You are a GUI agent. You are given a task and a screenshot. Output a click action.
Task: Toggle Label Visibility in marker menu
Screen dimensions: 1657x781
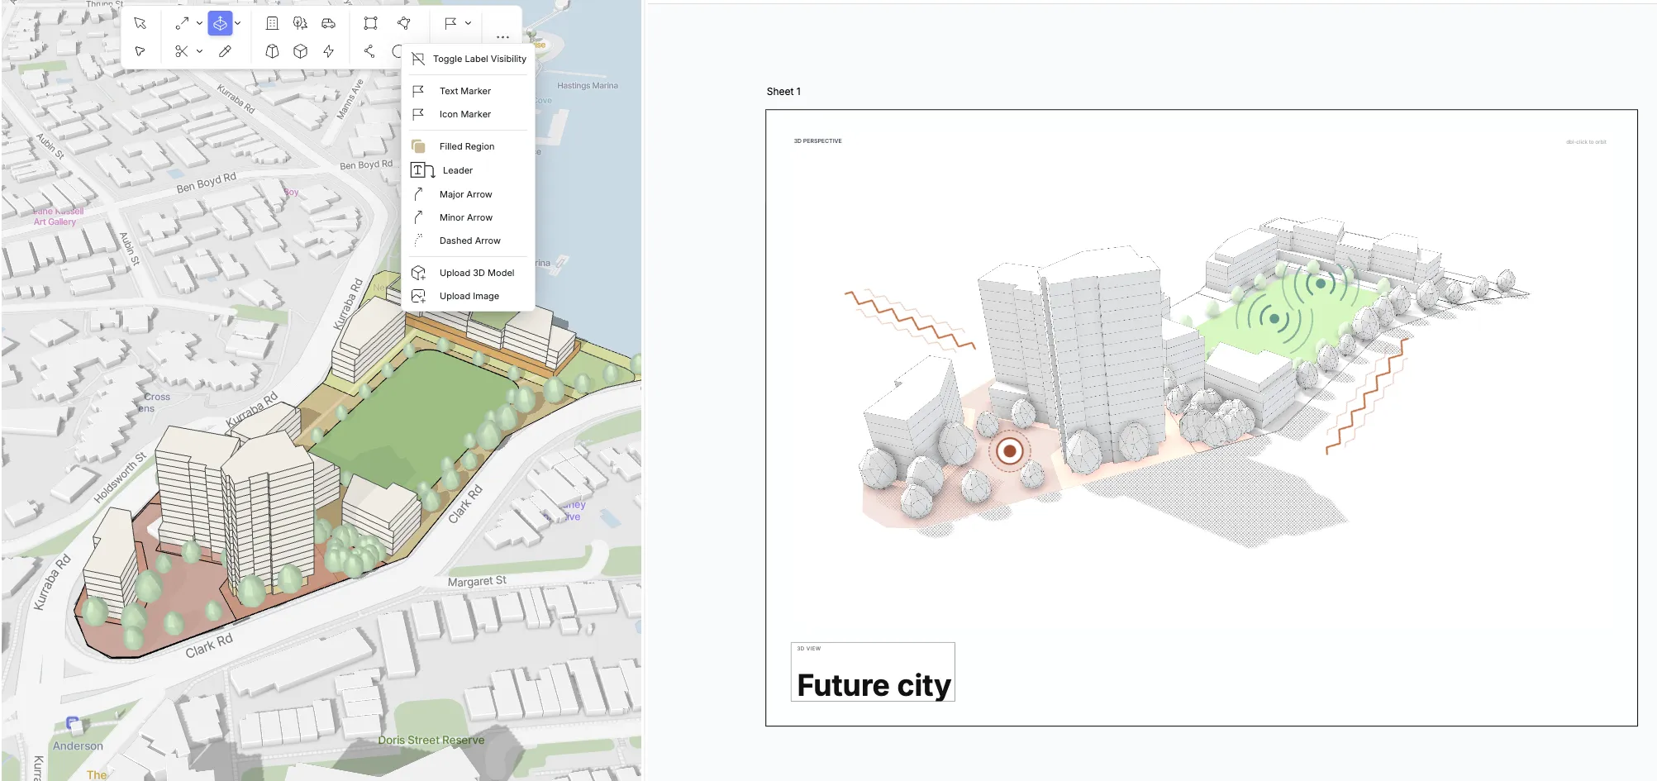pyautogui.click(x=469, y=59)
